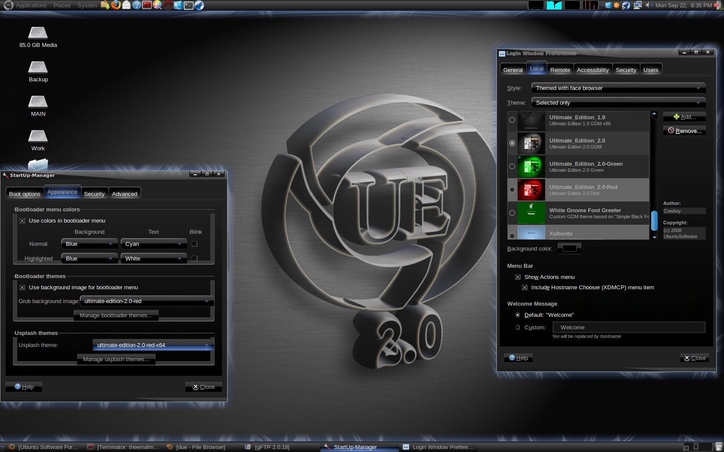Open the mail client envelope icon
724x452 pixels.
click(126, 5)
